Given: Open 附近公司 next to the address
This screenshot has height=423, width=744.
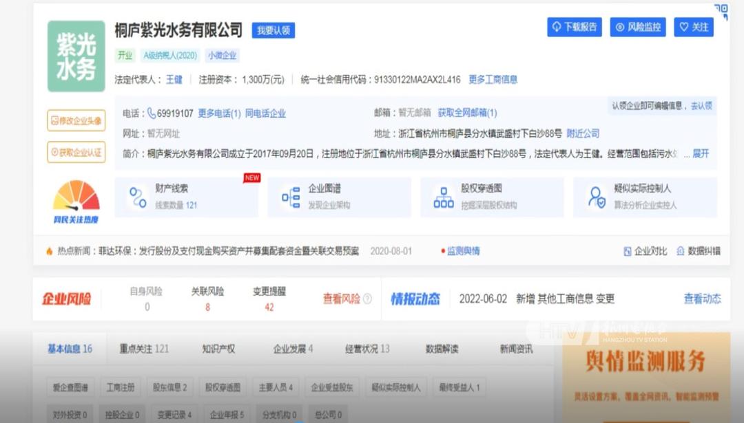Looking at the screenshot, I should [583, 133].
